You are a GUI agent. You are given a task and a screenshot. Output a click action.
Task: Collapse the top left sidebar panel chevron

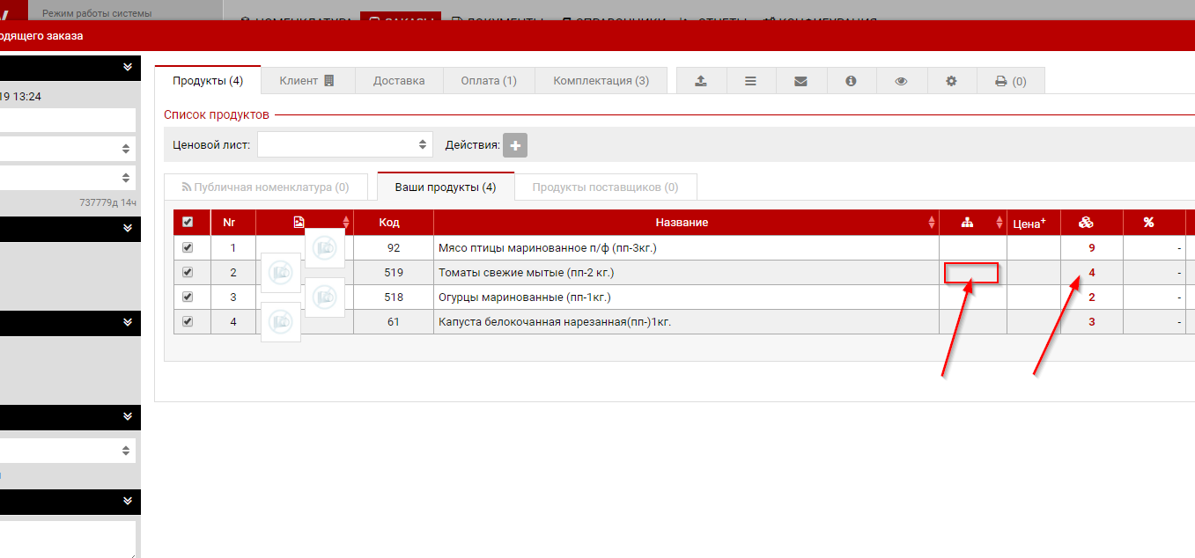128,67
